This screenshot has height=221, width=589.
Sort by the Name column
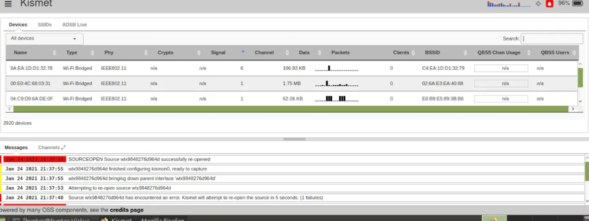20,53
